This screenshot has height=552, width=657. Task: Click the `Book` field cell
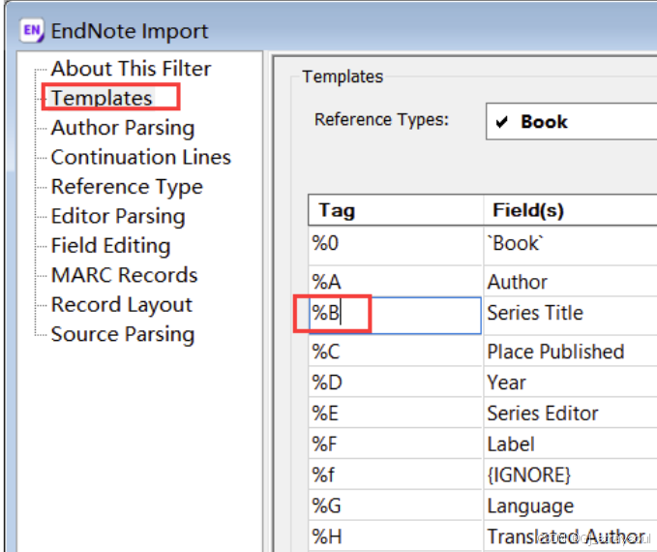570,245
